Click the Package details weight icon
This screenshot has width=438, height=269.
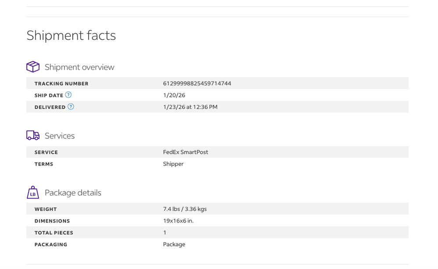tap(33, 192)
